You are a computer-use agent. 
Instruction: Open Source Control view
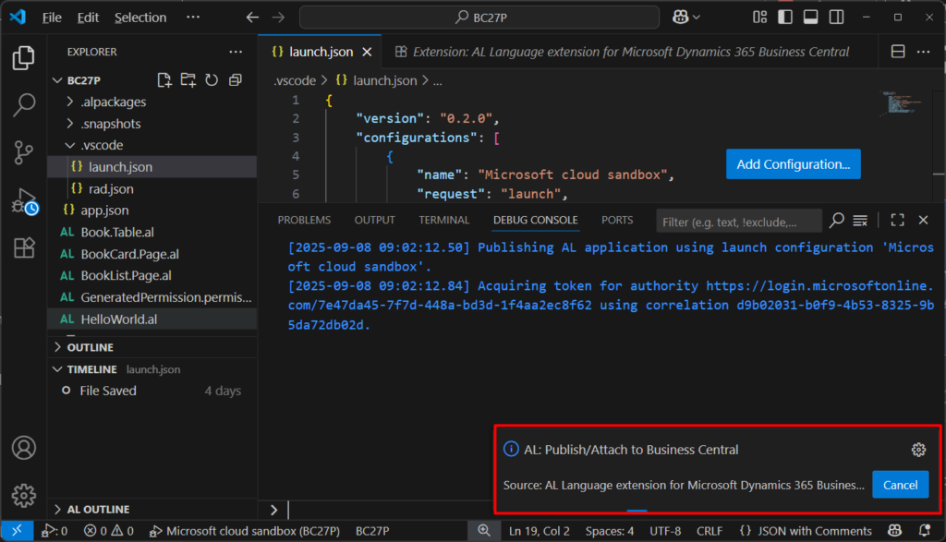[x=24, y=152]
